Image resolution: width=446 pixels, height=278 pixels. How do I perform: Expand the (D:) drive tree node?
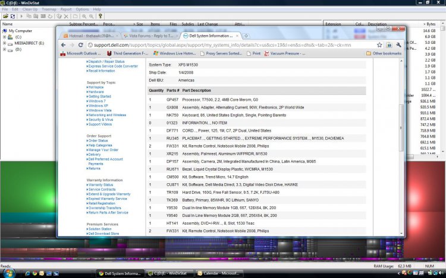point(4,49)
